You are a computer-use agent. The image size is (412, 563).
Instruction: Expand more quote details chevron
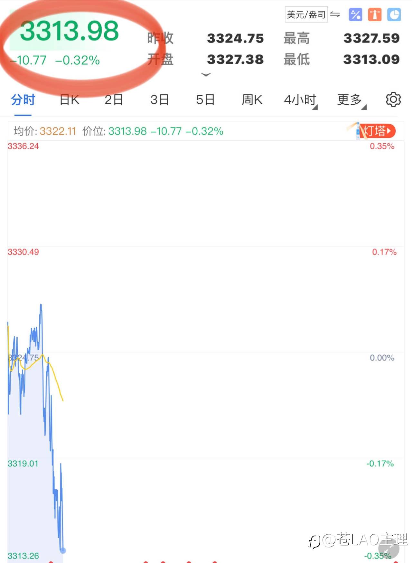click(206, 75)
